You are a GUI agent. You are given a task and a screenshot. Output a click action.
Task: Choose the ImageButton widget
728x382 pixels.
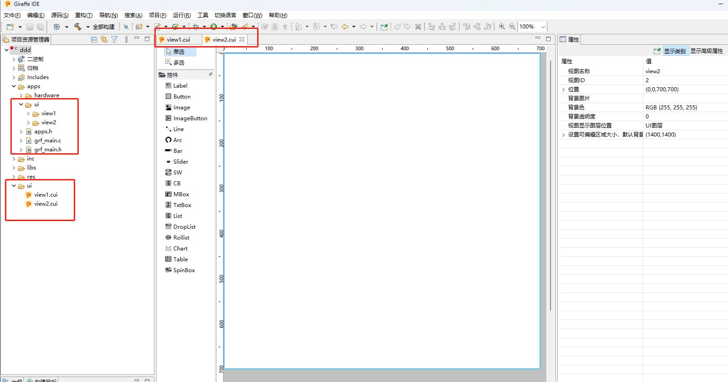(x=190, y=118)
